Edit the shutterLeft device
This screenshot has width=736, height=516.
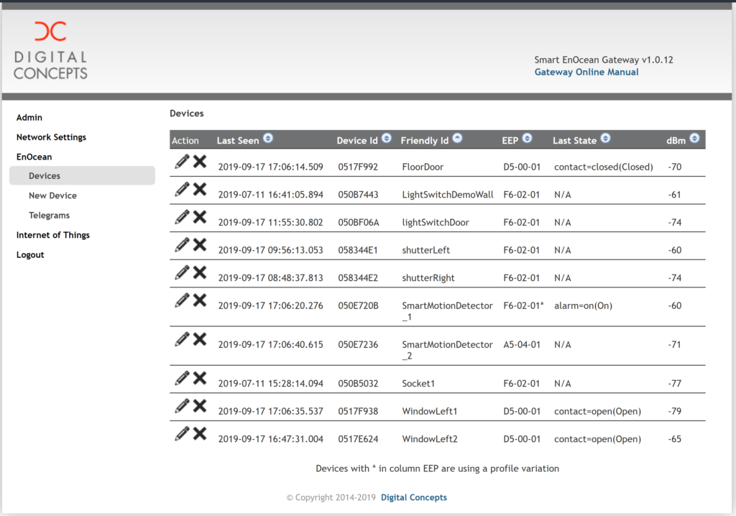182,244
